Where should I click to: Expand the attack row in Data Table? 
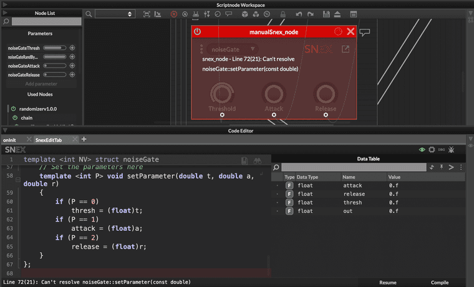click(x=278, y=185)
